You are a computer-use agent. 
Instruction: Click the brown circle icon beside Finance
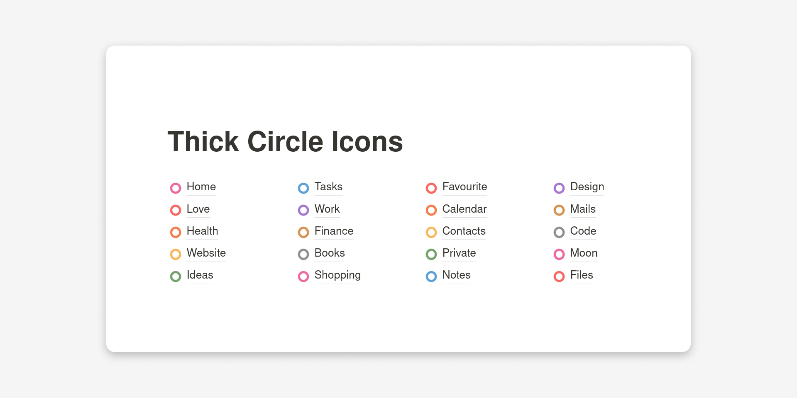coord(303,232)
